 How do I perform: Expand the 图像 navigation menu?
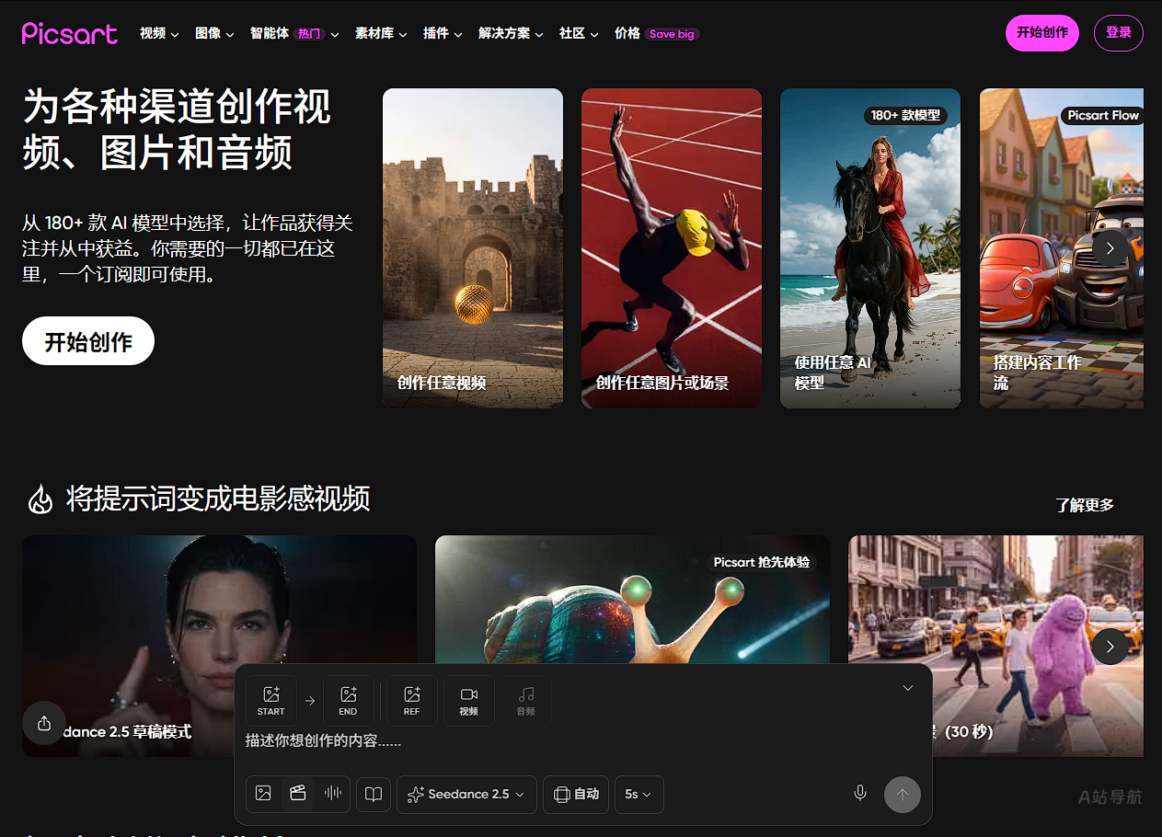[x=214, y=33]
